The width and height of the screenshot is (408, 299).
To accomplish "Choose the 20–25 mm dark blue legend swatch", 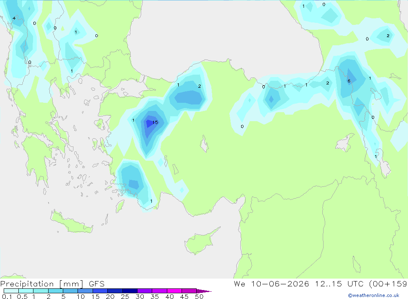I will point(115,291).
